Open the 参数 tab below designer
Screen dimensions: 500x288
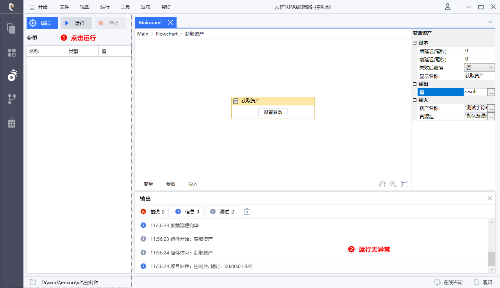(x=171, y=184)
